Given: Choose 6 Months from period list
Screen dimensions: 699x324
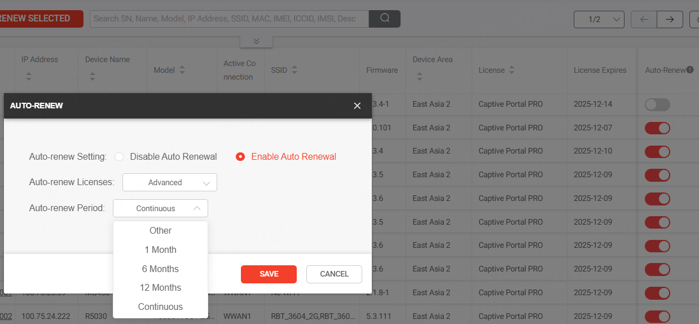Looking at the screenshot, I should coord(160,269).
